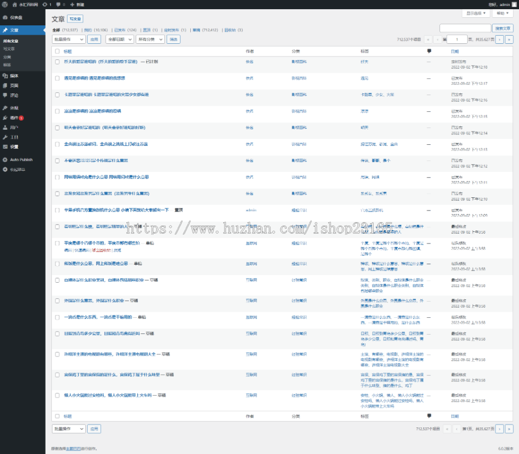Expand the 显示选项 screen options panel
The image size is (519, 454).
(476, 13)
